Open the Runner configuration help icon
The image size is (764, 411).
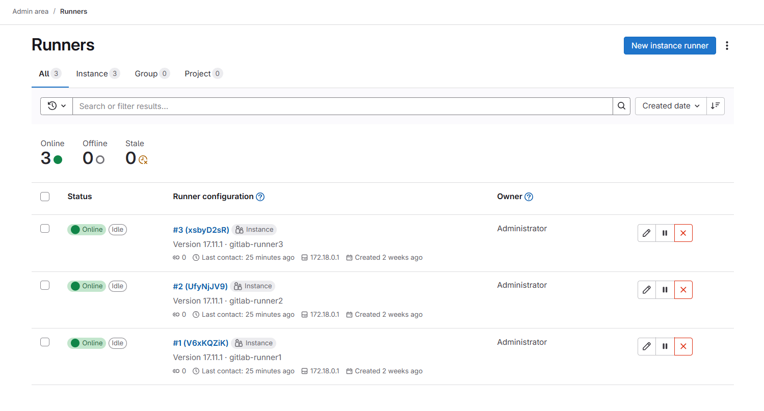click(x=260, y=197)
